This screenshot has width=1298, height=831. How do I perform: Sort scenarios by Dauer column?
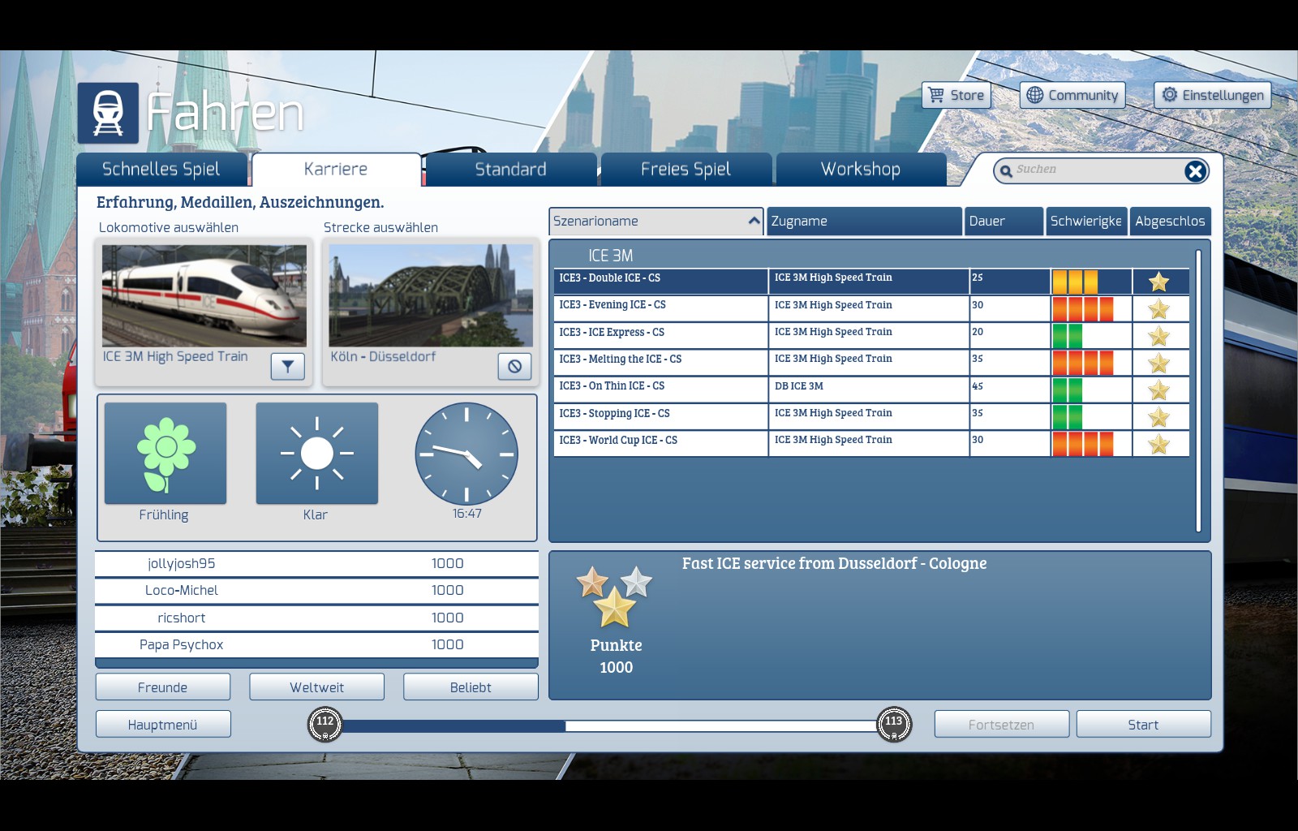[1004, 221]
